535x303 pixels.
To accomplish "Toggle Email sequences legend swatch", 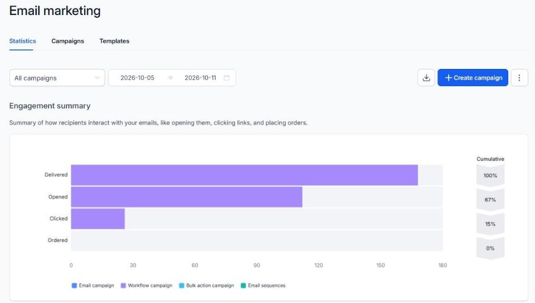I will click(x=244, y=285).
